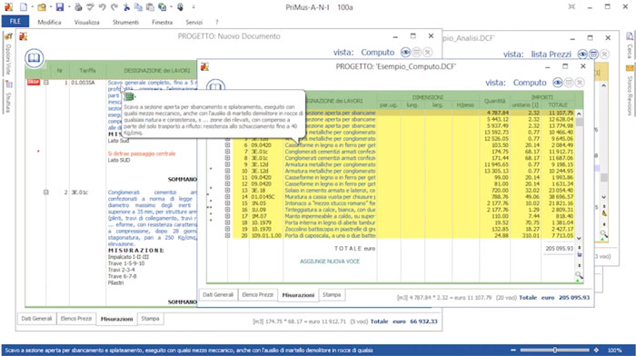Click the open folder icon in toolbar
This screenshot has height=356, width=636.
[42, 7]
